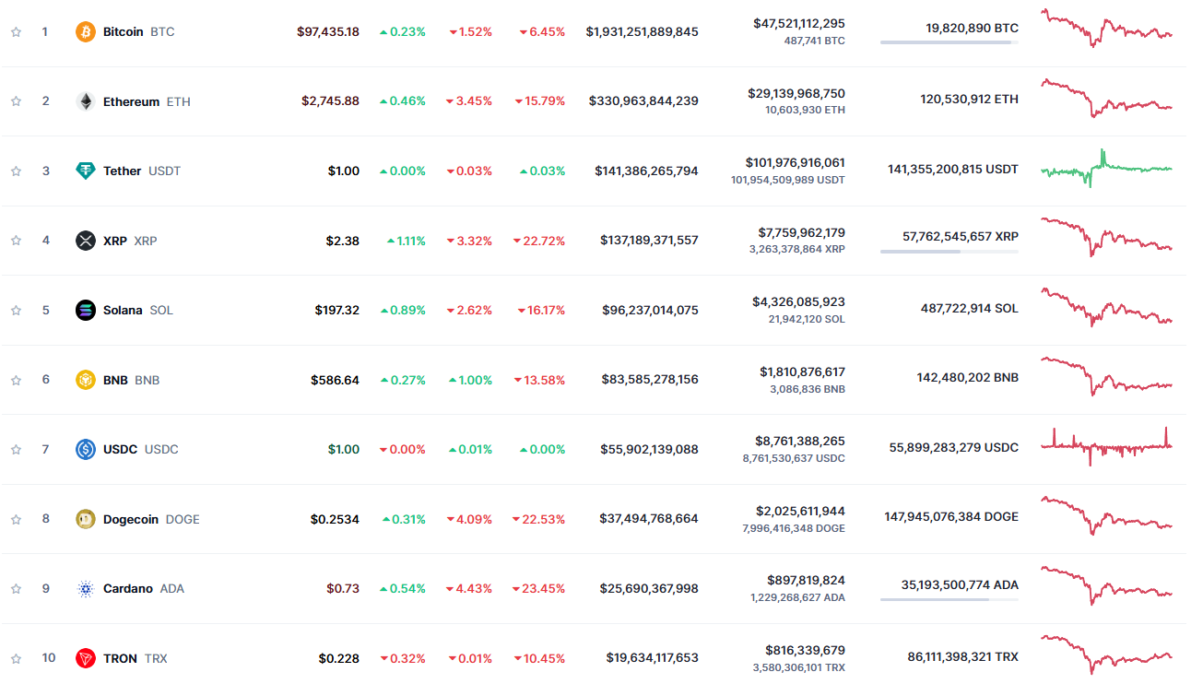Screen dimensions: 1203x684
Task: Click Bitcoin market cap $1,931,251,889,845
Action: click(643, 31)
